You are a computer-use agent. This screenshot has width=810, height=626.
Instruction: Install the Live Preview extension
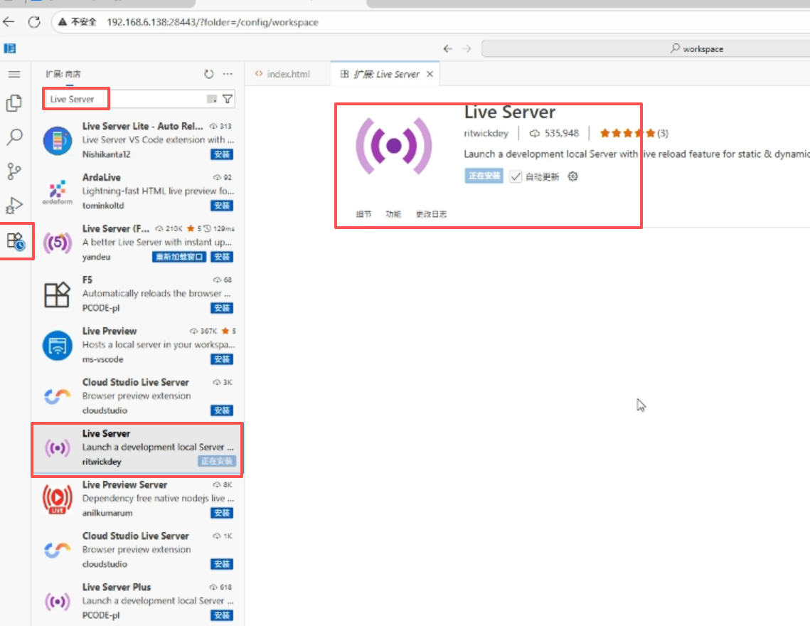tap(222, 359)
